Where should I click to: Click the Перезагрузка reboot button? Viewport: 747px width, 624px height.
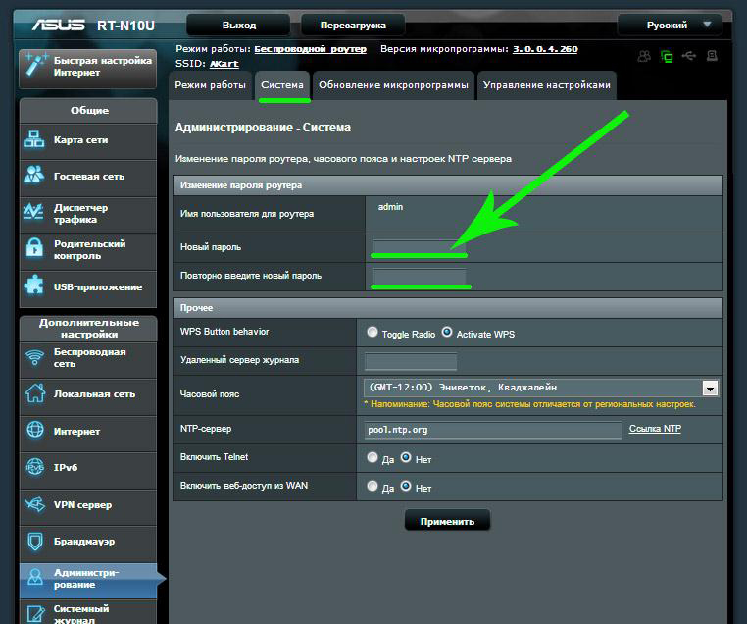pyautogui.click(x=357, y=25)
